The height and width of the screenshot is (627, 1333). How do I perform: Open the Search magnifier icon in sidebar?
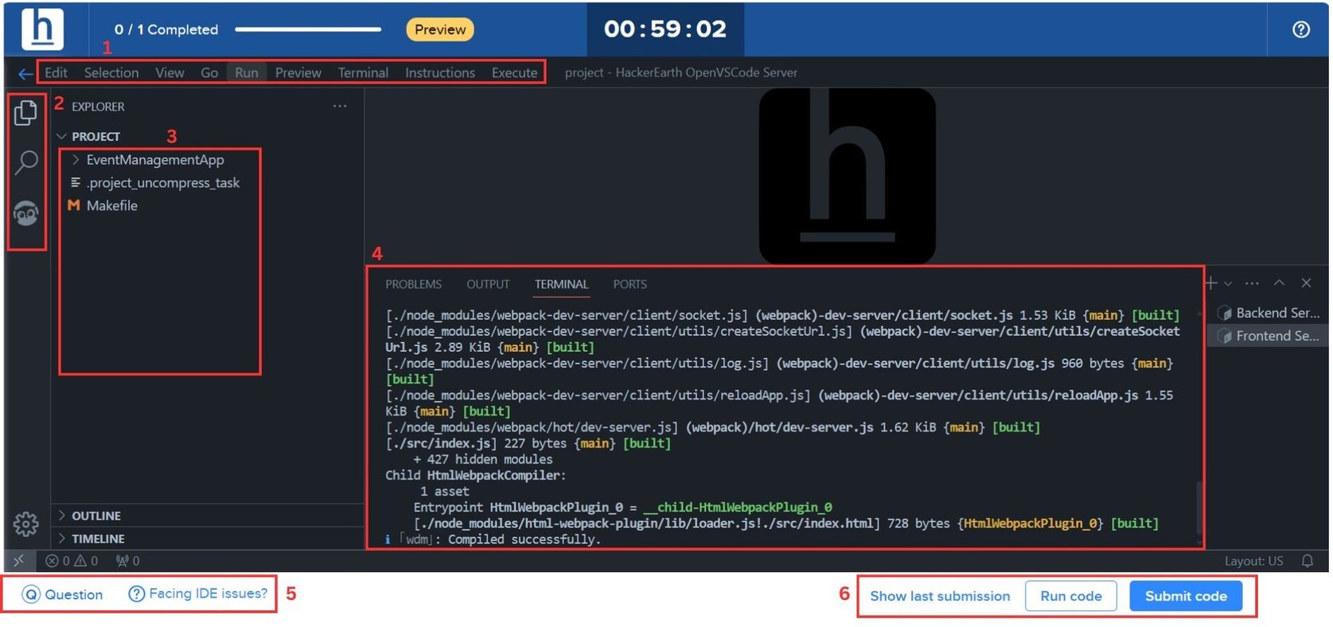[26, 162]
